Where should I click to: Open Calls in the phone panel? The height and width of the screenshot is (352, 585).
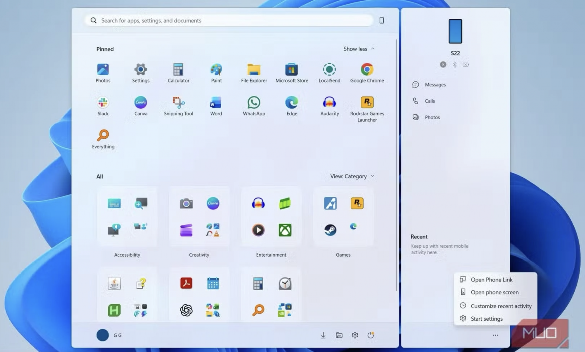(429, 101)
